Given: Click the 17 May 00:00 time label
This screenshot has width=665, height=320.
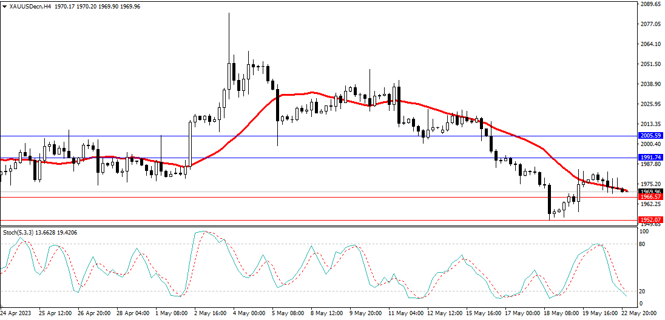Looking at the screenshot, I should pos(522,314).
